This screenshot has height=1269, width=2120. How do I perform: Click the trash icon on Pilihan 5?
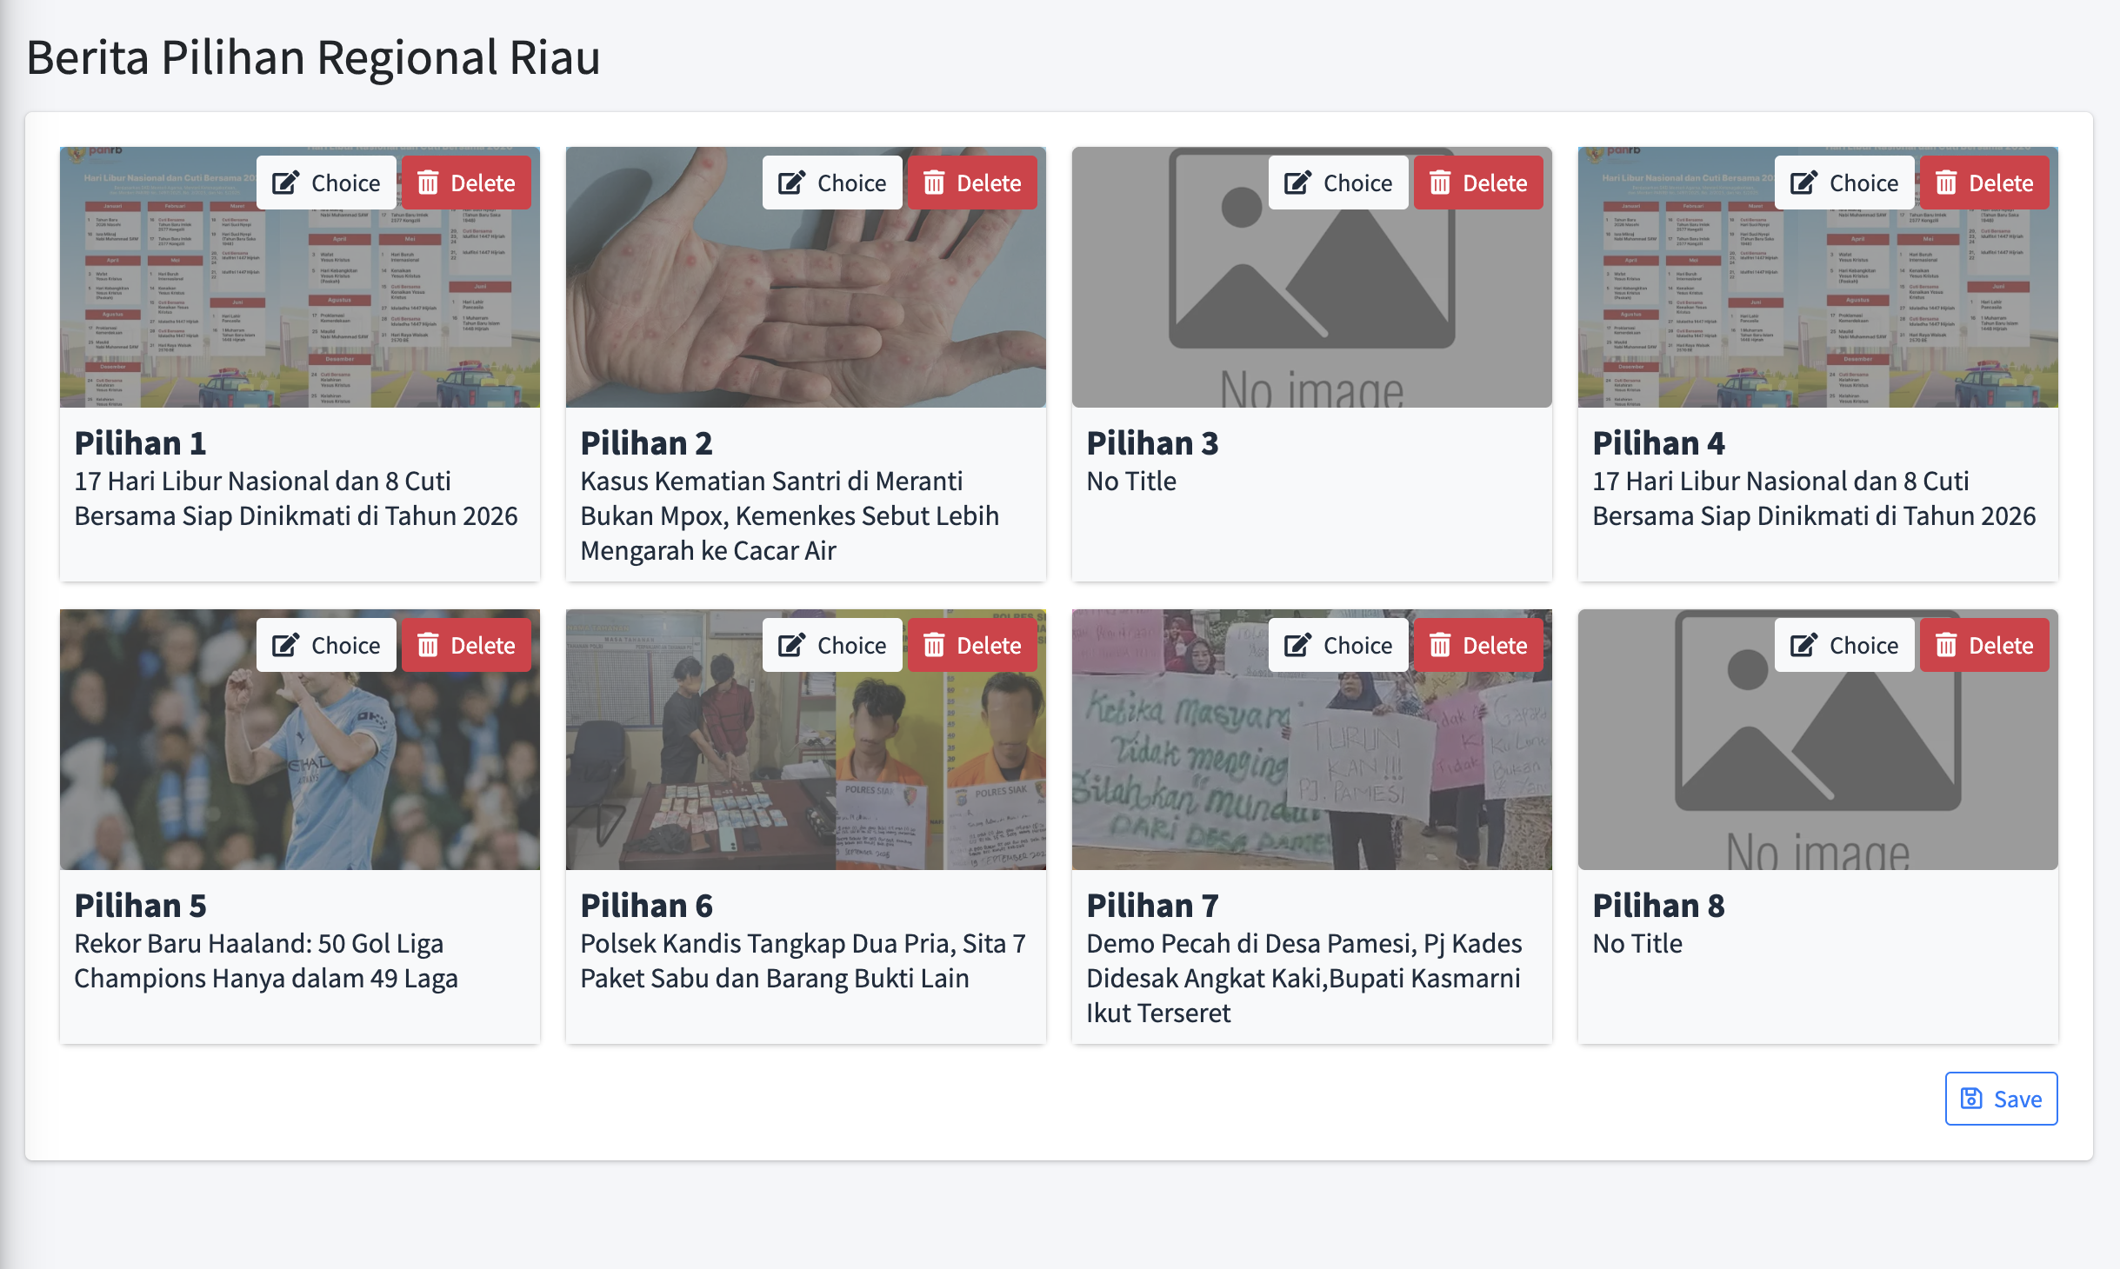428,645
